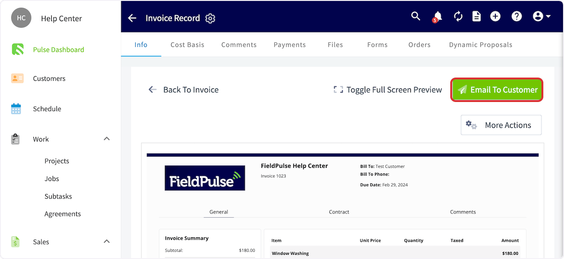This screenshot has height=259, width=564.
Task: Click the paper plane send icon
Action: (462, 90)
